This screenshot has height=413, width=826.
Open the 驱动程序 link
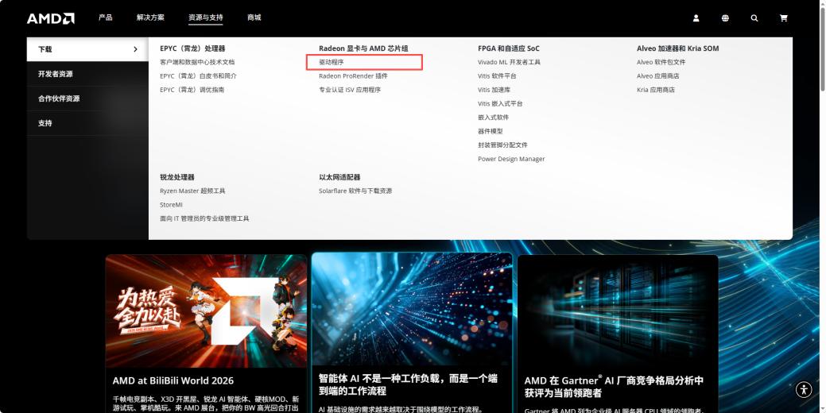point(332,62)
